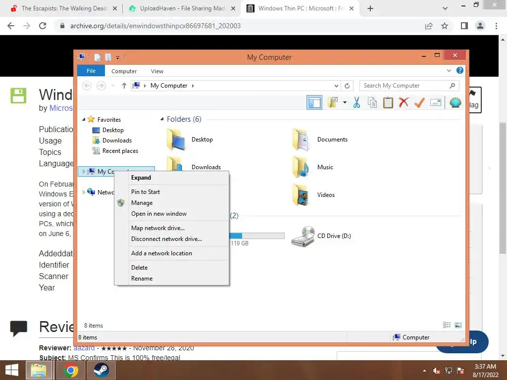Click the Chrome address bar URL
The image size is (507, 380).
pyautogui.click(x=155, y=26)
